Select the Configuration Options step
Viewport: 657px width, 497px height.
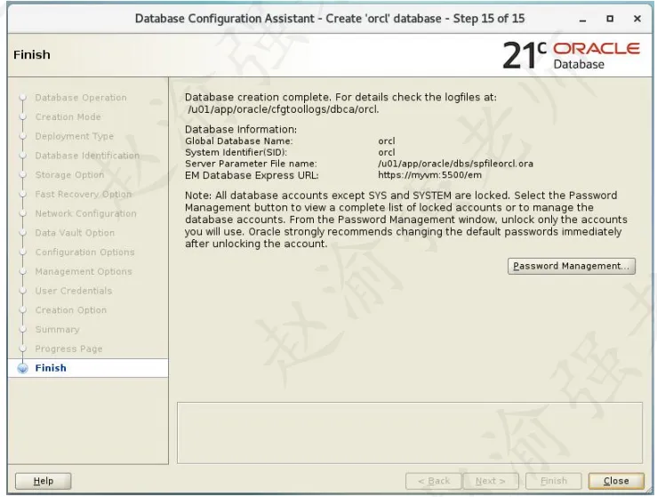click(84, 252)
